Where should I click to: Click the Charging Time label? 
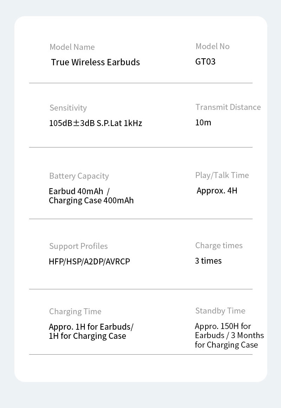[75, 311]
